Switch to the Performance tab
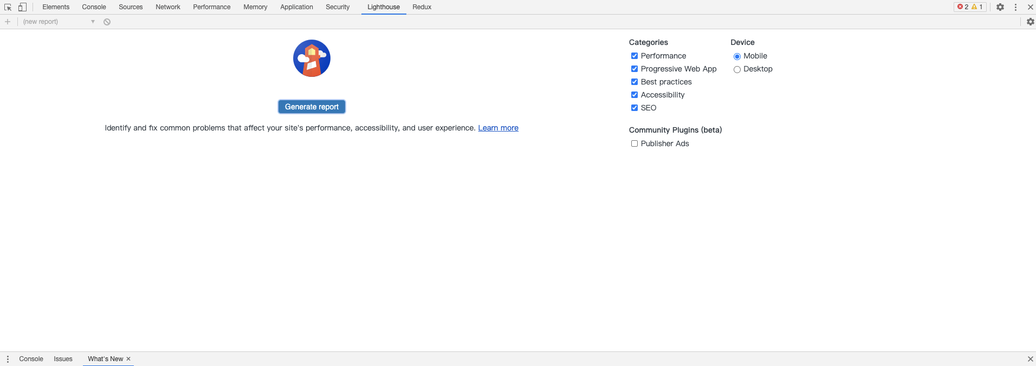The height and width of the screenshot is (366, 1036). (x=212, y=7)
